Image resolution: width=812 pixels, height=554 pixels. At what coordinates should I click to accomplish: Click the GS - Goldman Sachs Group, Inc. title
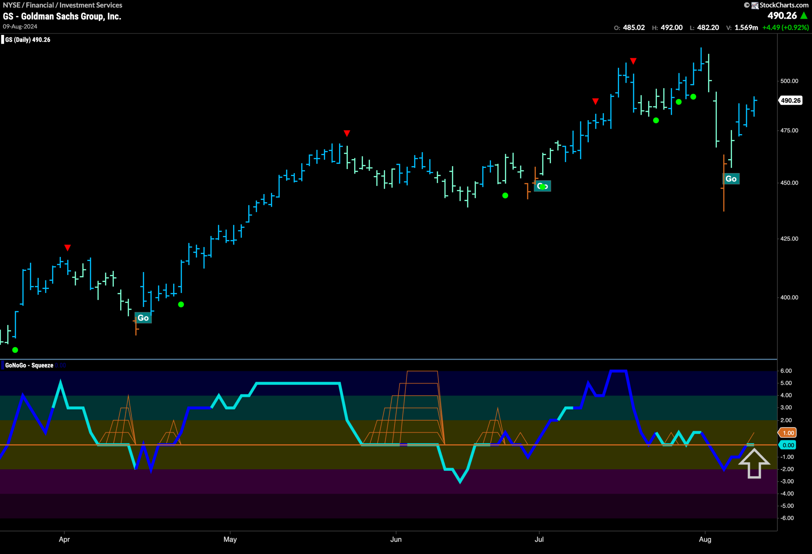pyautogui.click(x=62, y=16)
